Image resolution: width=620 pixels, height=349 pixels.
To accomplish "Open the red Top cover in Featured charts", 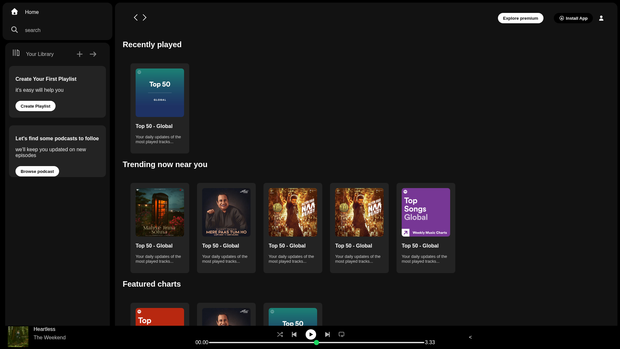I will coord(160,317).
